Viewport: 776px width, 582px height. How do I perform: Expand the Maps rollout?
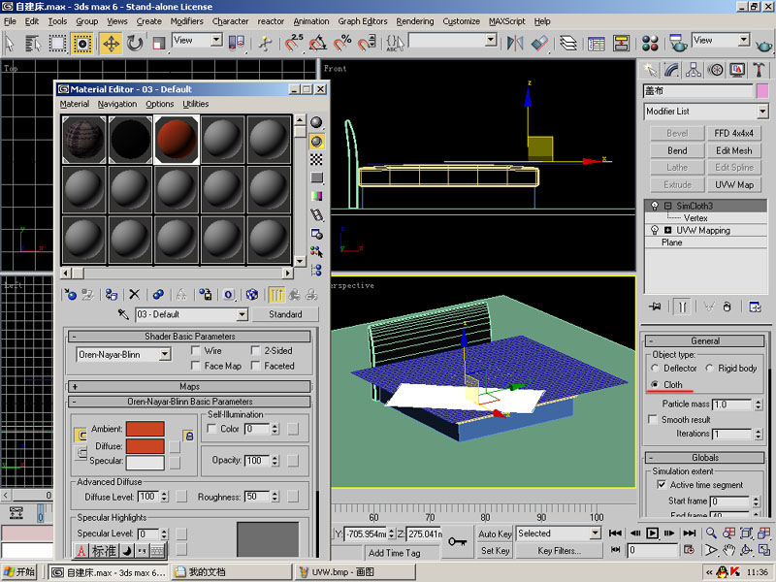tap(189, 386)
